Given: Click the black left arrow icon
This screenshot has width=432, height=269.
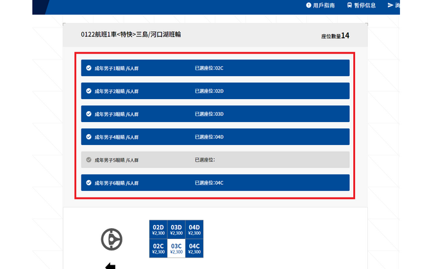Looking at the screenshot, I should click(110, 266).
